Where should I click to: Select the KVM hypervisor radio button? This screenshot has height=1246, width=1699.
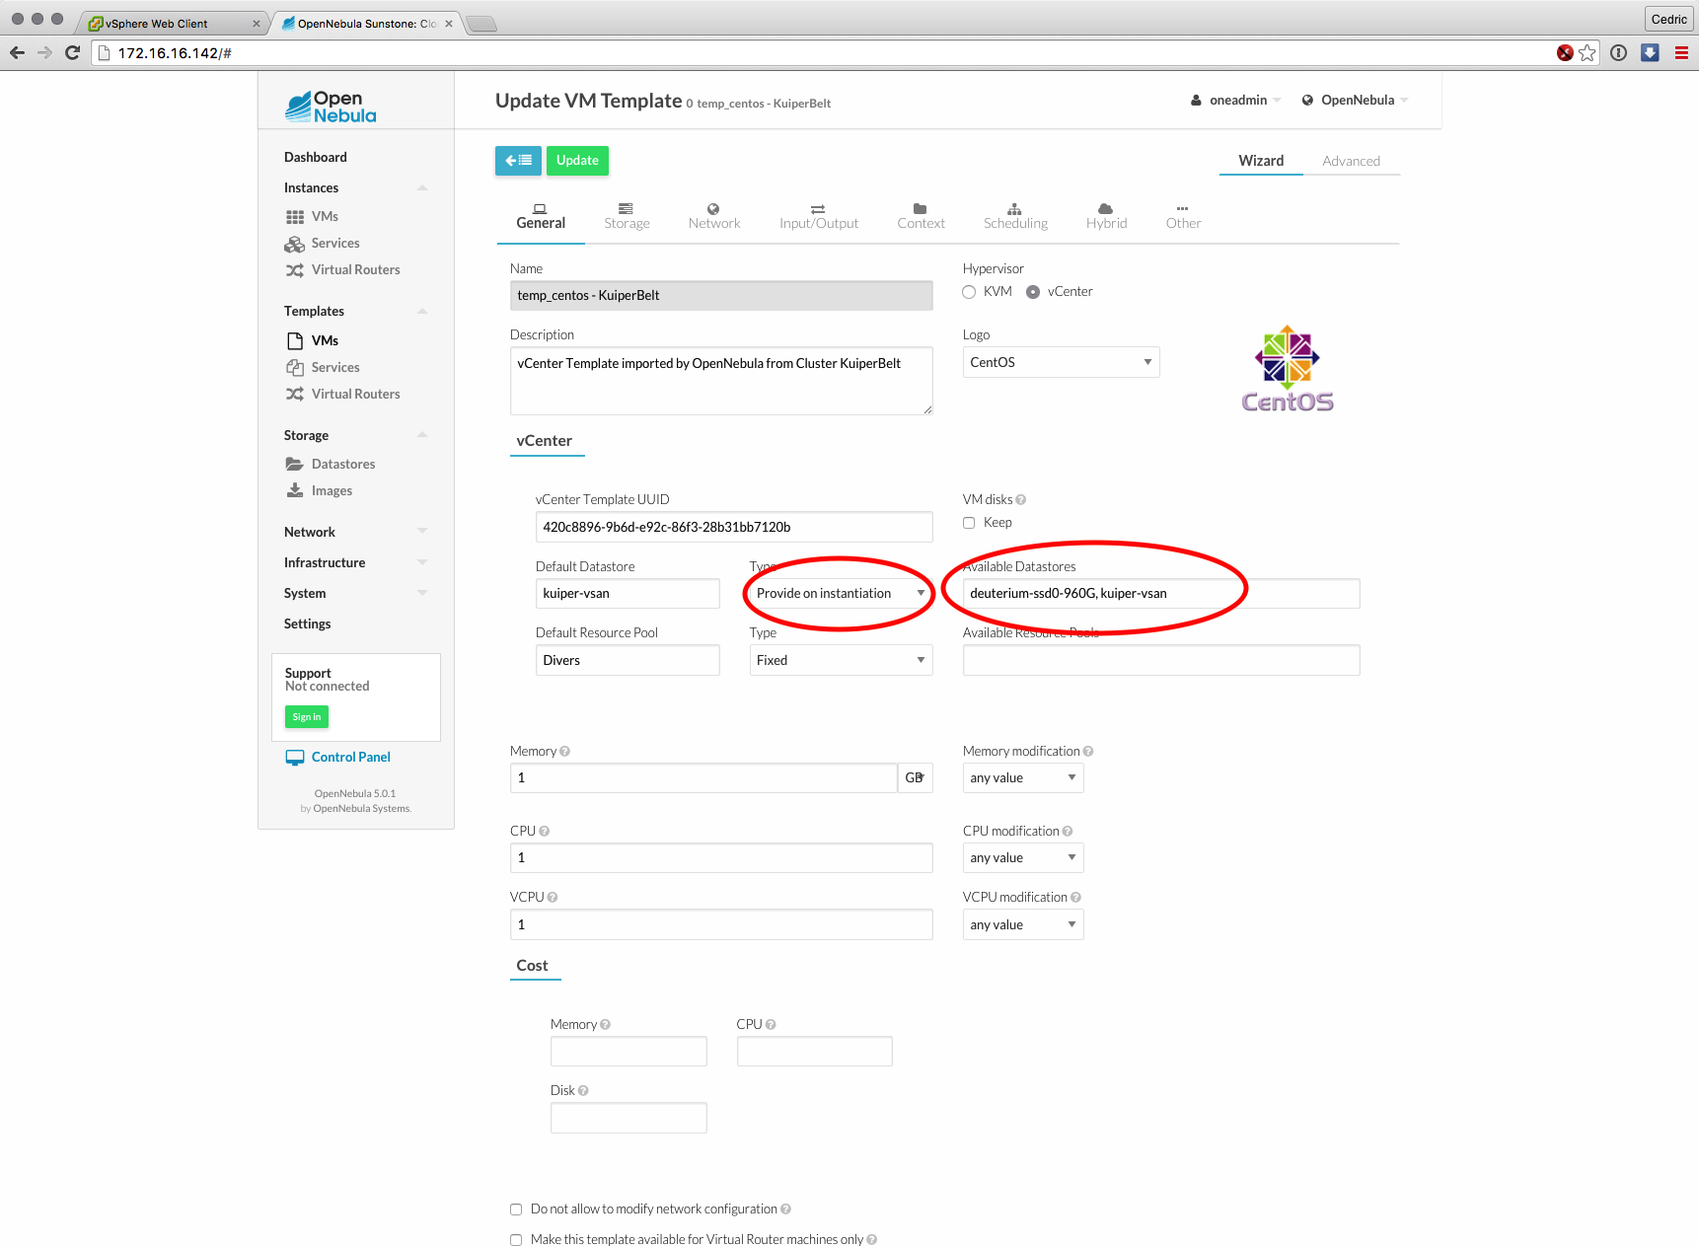click(x=969, y=292)
